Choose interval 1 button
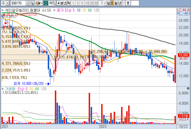 pyautogui.click(x=73, y=3)
